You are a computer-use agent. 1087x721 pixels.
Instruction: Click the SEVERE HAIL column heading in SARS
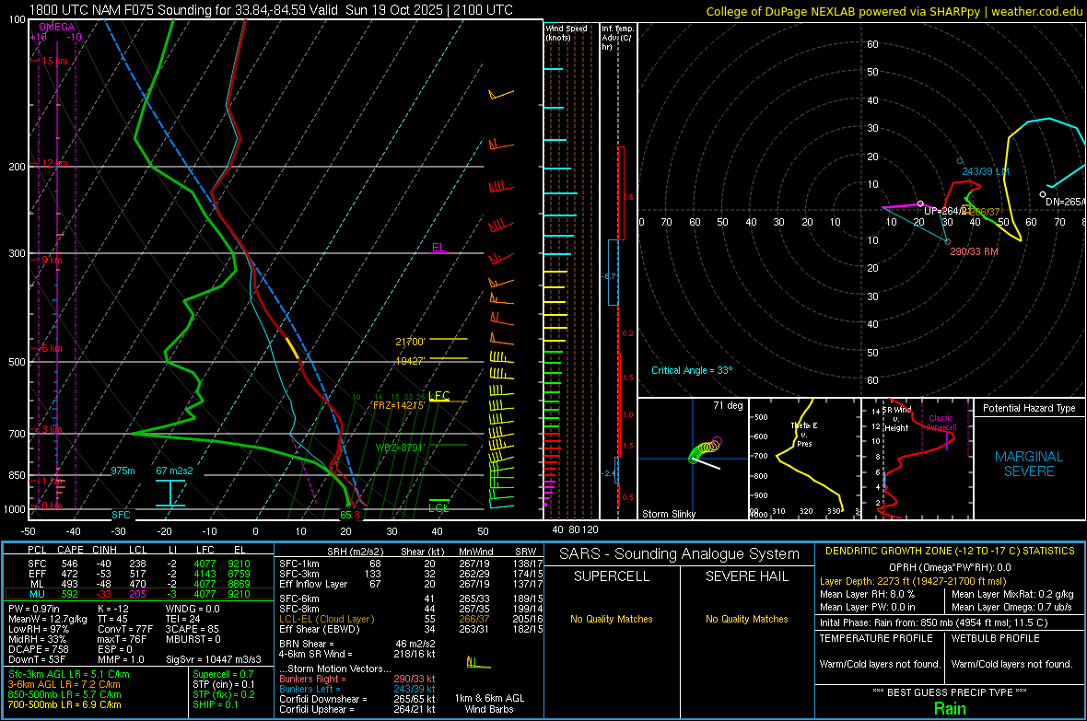pos(746,576)
